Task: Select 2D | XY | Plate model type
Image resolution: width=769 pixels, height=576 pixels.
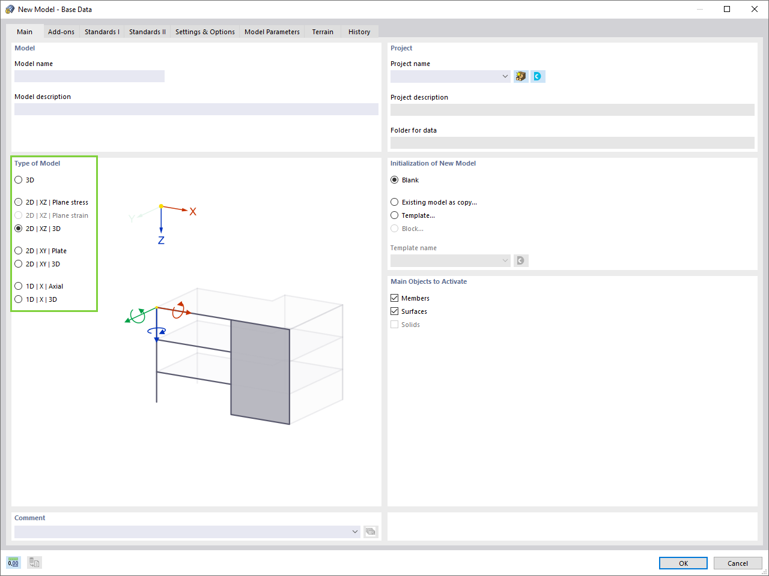Action: coord(18,251)
